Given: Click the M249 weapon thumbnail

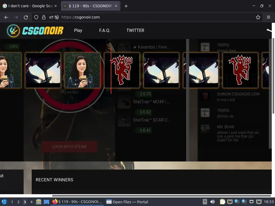Looking at the screenshot, I should point(124,103).
